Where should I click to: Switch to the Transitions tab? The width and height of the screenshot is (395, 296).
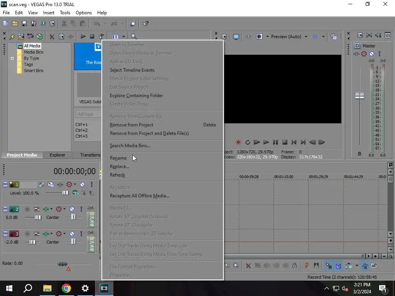coord(90,155)
